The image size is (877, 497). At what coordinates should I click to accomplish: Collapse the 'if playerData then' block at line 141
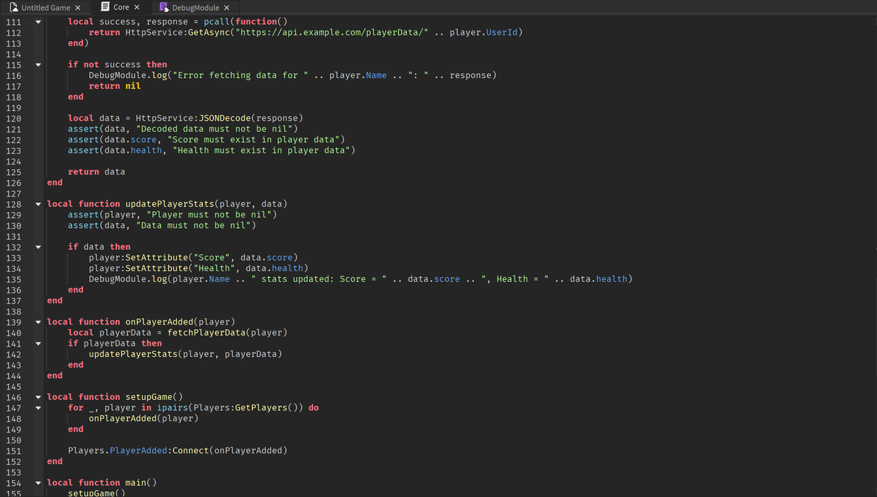tap(38, 344)
